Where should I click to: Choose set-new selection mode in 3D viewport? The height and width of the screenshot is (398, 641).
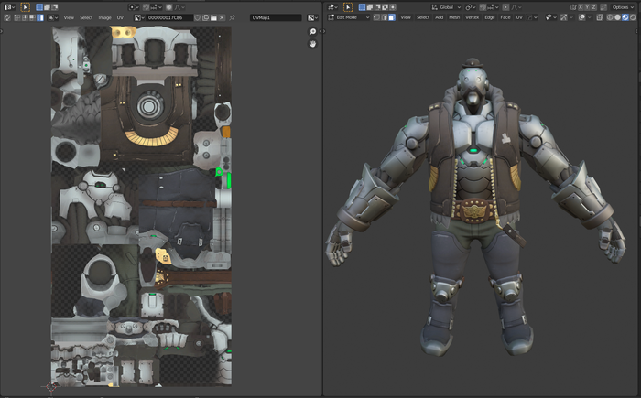pyautogui.click(x=362, y=7)
